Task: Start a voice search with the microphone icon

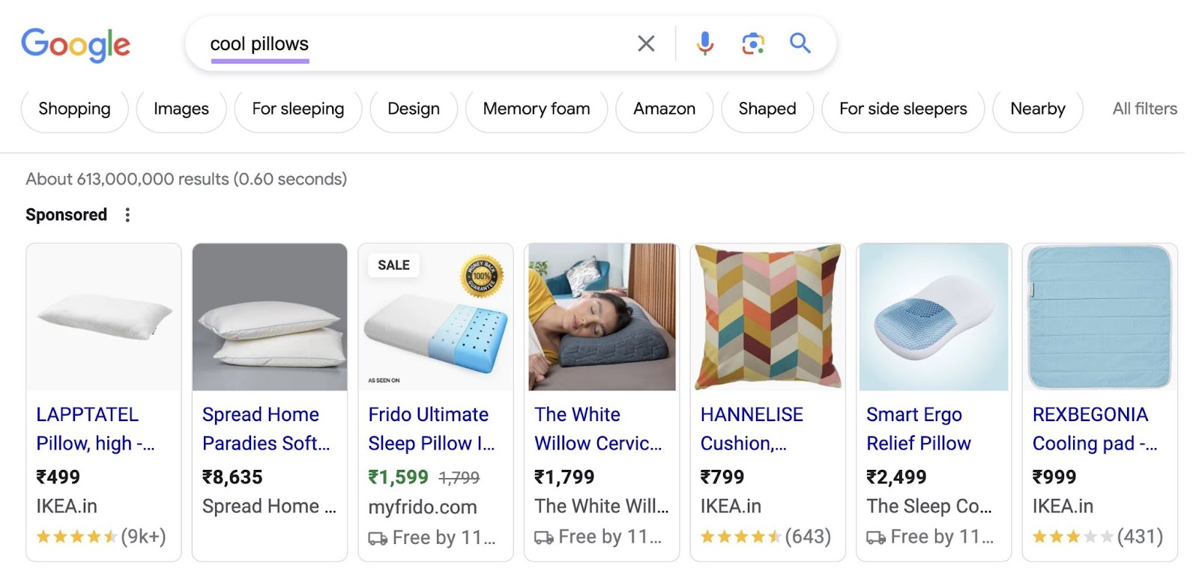Action: pos(704,43)
